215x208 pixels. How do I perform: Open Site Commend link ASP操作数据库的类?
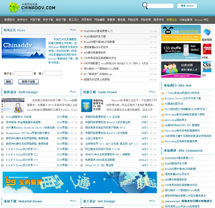tap(176, 180)
